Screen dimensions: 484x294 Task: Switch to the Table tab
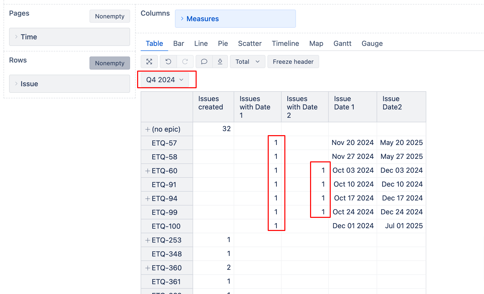coord(154,43)
